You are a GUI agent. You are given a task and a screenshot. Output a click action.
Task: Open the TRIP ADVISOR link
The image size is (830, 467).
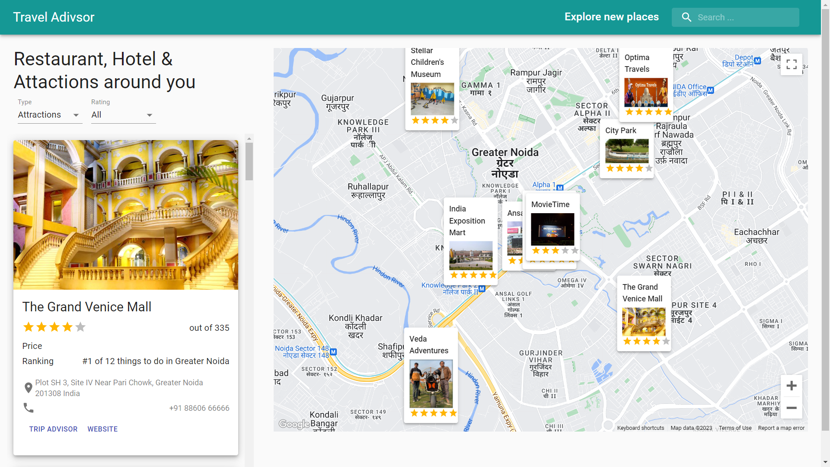coord(53,429)
